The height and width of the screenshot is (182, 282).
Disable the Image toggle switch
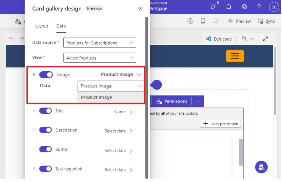click(x=46, y=75)
